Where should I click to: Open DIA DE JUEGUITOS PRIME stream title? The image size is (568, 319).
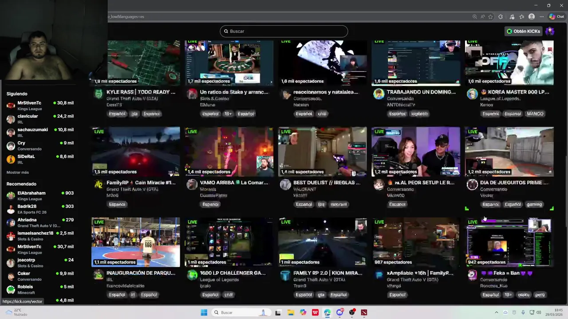(x=514, y=183)
